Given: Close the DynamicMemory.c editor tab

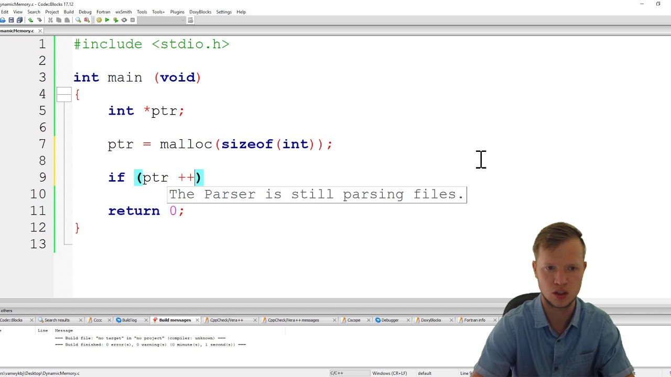Looking at the screenshot, I should tap(40, 31).
